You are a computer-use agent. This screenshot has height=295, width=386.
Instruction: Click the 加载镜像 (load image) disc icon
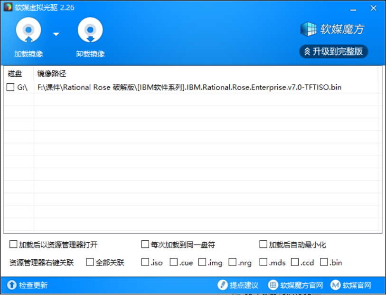coord(28,30)
